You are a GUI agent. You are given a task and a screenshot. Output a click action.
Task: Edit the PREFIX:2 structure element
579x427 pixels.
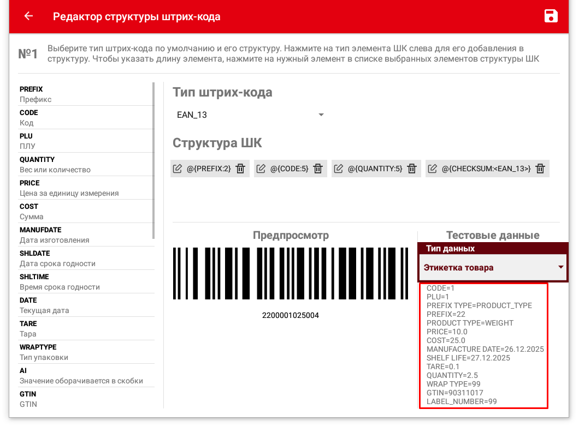[x=178, y=169]
